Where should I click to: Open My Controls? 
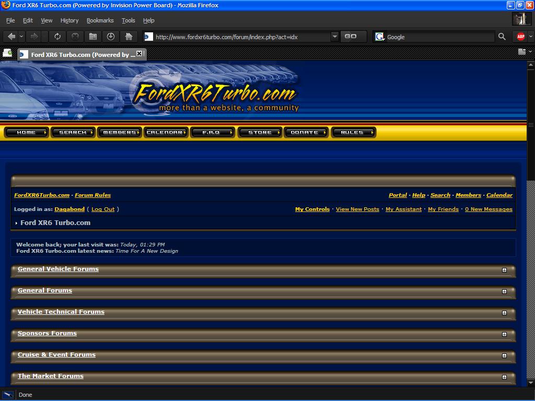[x=312, y=209]
